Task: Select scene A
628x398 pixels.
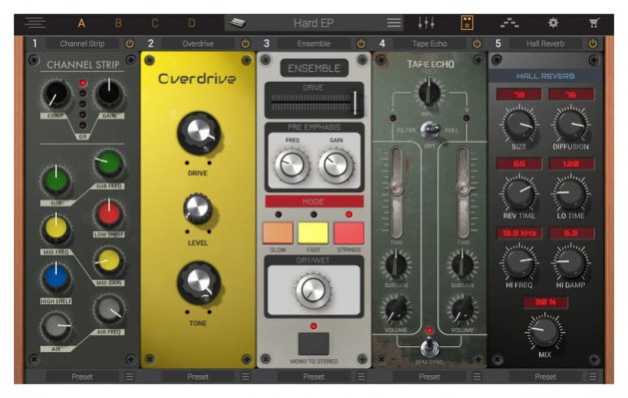Action: (x=81, y=23)
